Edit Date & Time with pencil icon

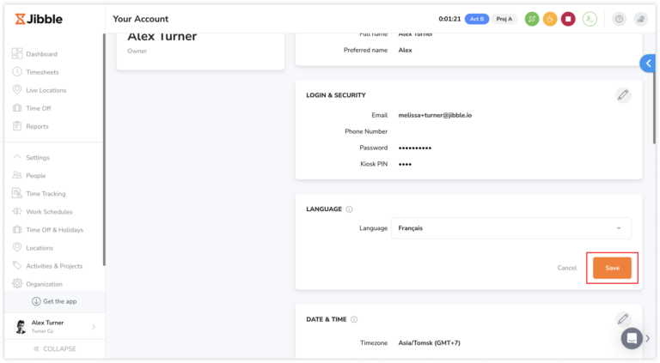coord(623,319)
